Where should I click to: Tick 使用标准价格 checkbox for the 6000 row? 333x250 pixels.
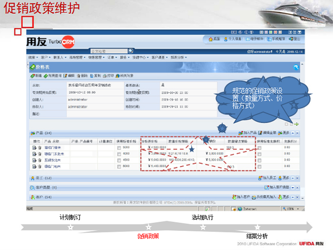[119, 154]
